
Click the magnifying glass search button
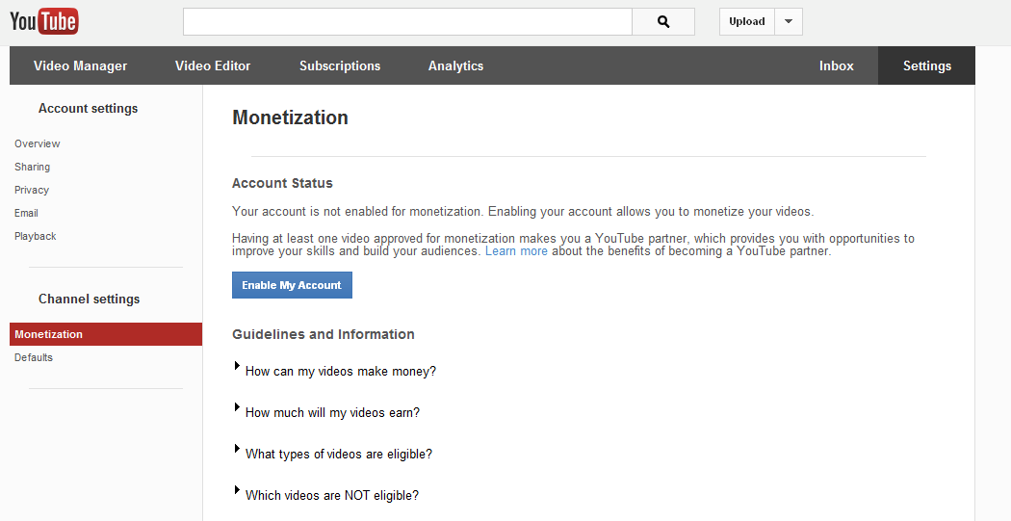click(x=663, y=22)
